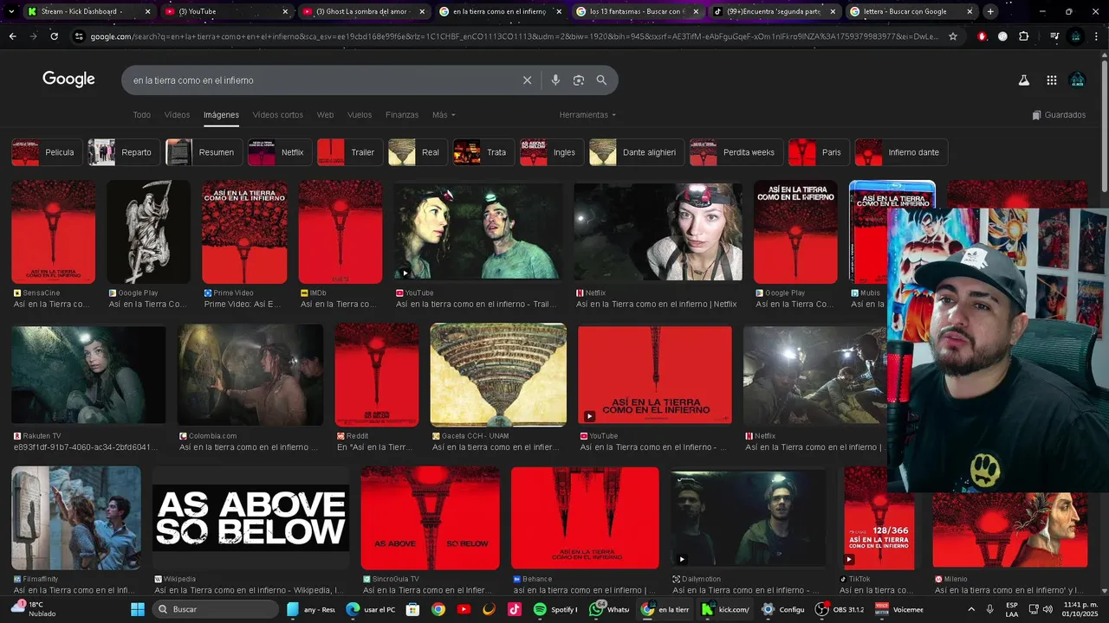Expand the 'Más' search filter dropdown
The width and height of the screenshot is (1109, 623).
click(444, 115)
